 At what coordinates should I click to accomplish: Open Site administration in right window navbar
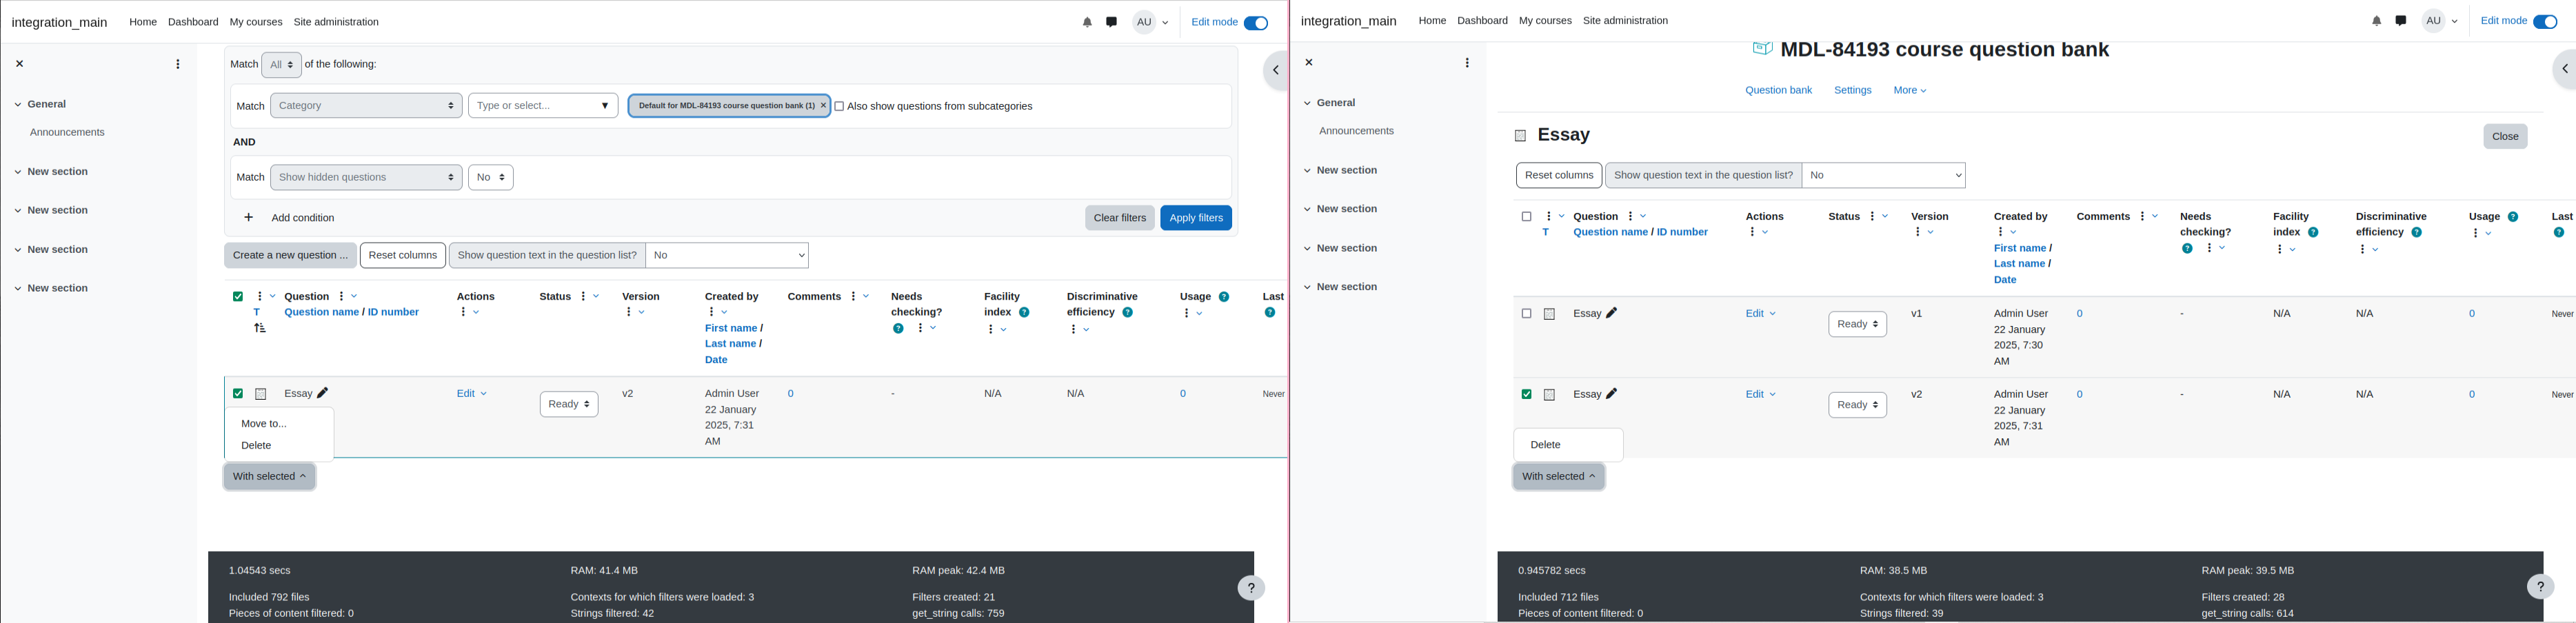click(1625, 21)
